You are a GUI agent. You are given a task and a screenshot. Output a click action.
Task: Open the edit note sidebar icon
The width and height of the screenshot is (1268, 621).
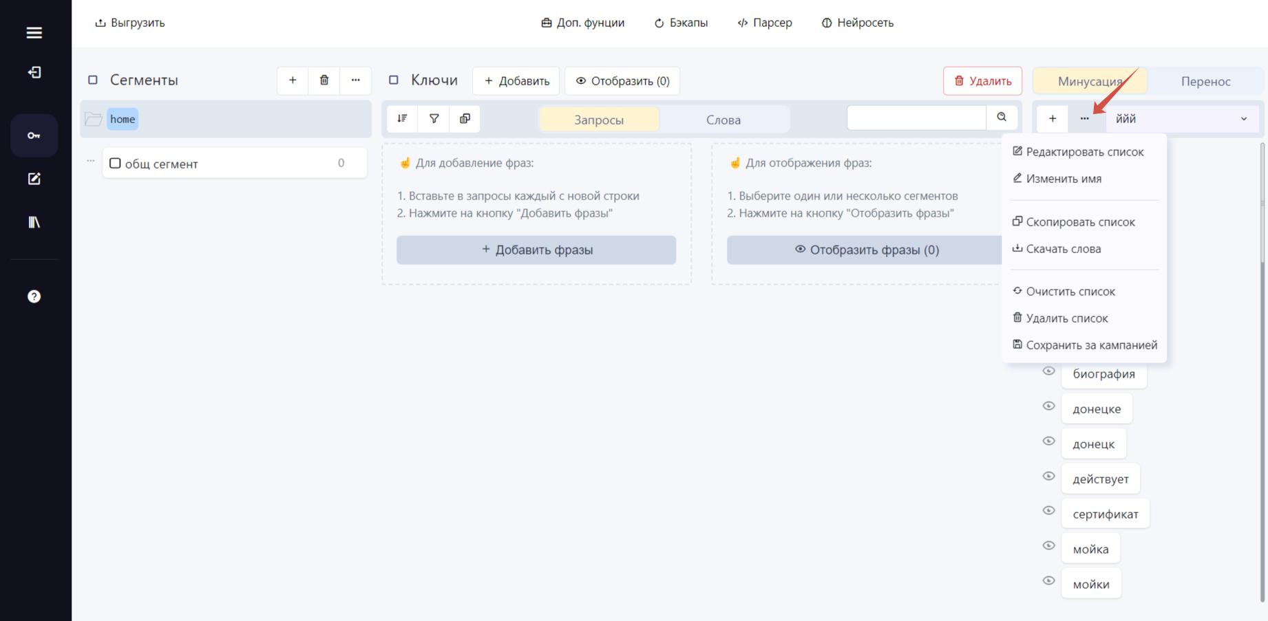(x=34, y=179)
